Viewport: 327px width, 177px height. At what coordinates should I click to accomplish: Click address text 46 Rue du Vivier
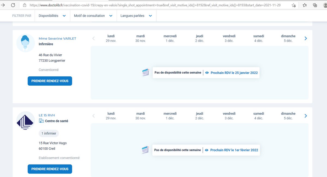click(x=50, y=55)
